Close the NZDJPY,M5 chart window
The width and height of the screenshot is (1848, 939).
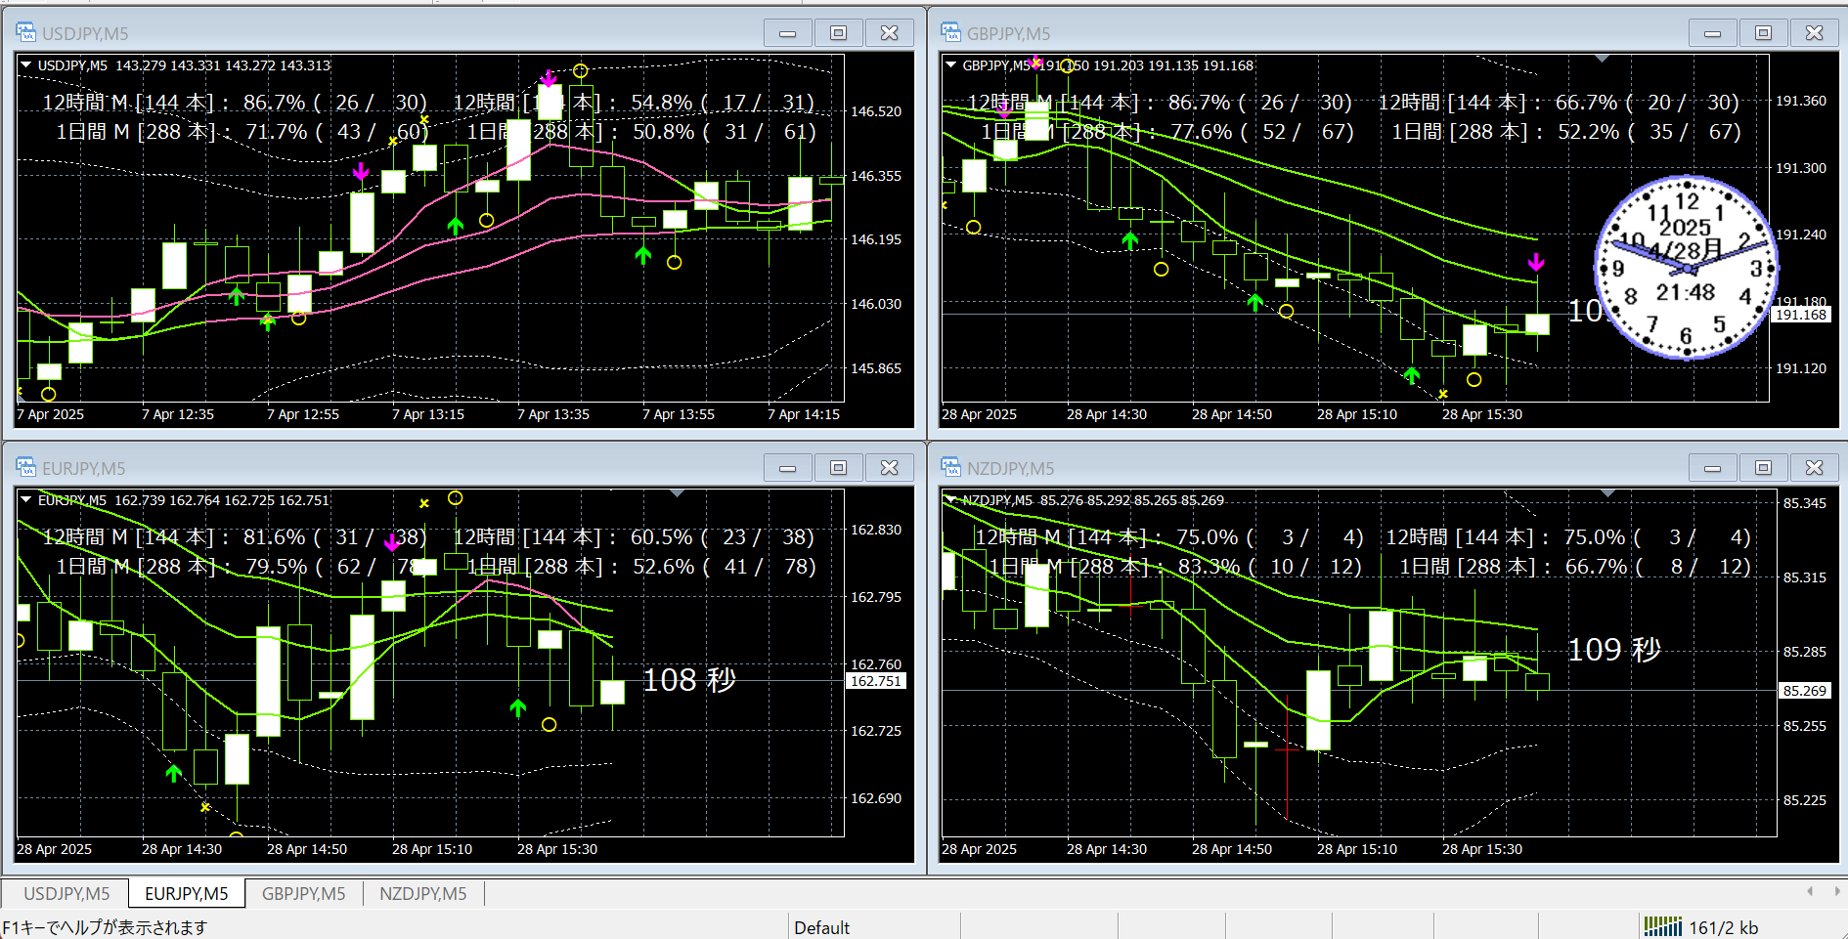(1814, 468)
